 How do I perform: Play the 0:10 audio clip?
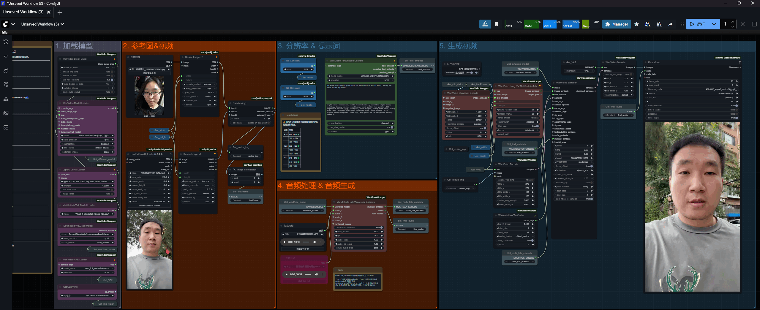(x=285, y=242)
